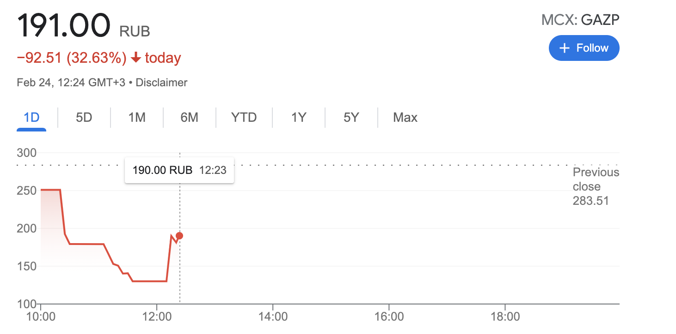Click the Previous close 283.51 label
676x334 pixels.
pyautogui.click(x=596, y=186)
